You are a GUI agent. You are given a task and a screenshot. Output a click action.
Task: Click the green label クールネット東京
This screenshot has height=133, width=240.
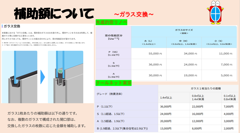pos(113,83)
